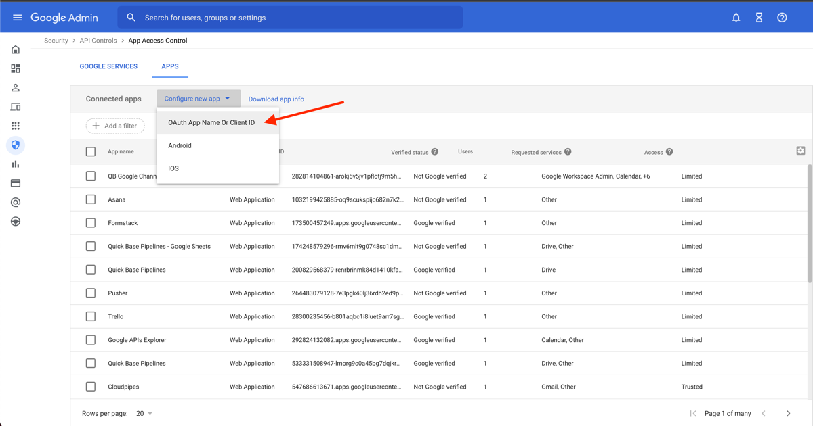The width and height of the screenshot is (813, 426).
Task: Click the ID starting with 1032199425885
Action: pyautogui.click(x=348, y=199)
